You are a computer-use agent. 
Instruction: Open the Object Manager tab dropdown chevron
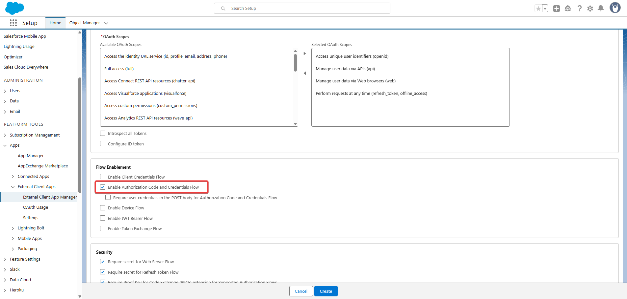pyautogui.click(x=106, y=23)
